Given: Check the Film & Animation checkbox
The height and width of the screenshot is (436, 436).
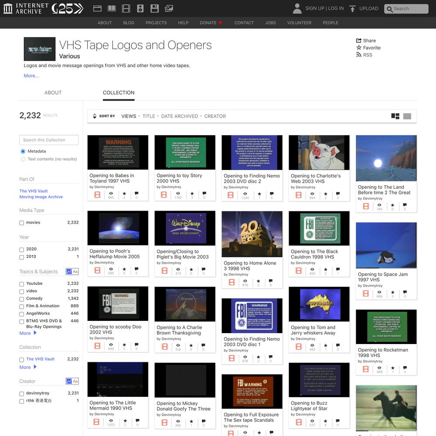Looking at the screenshot, I should point(22,307).
